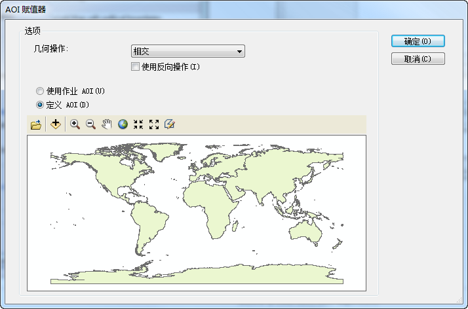Click the Fixed Zoom In arrows icon
Viewport: 468px width, 309px height.
tap(138, 124)
